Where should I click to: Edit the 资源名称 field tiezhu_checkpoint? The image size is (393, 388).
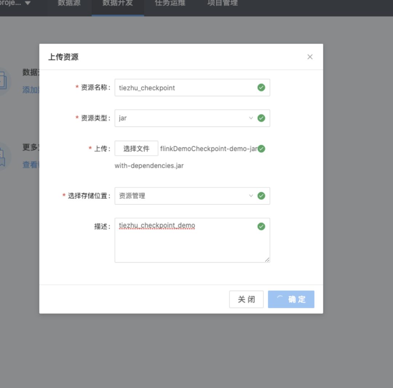pos(192,88)
